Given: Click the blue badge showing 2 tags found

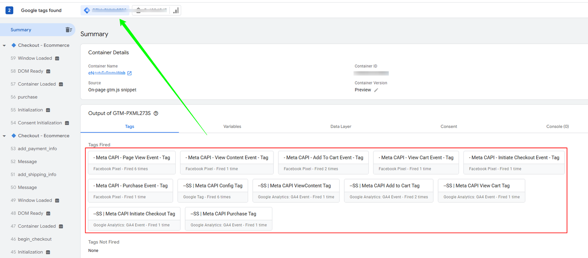Looking at the screenshot, I should [9, 10].
